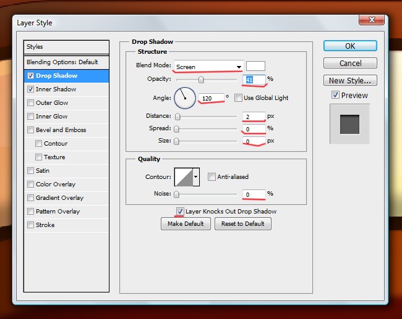Toggle the Anti-aliased checkbox
The height and width of the screenshot is (319, 402).
[x=212, y=176]
